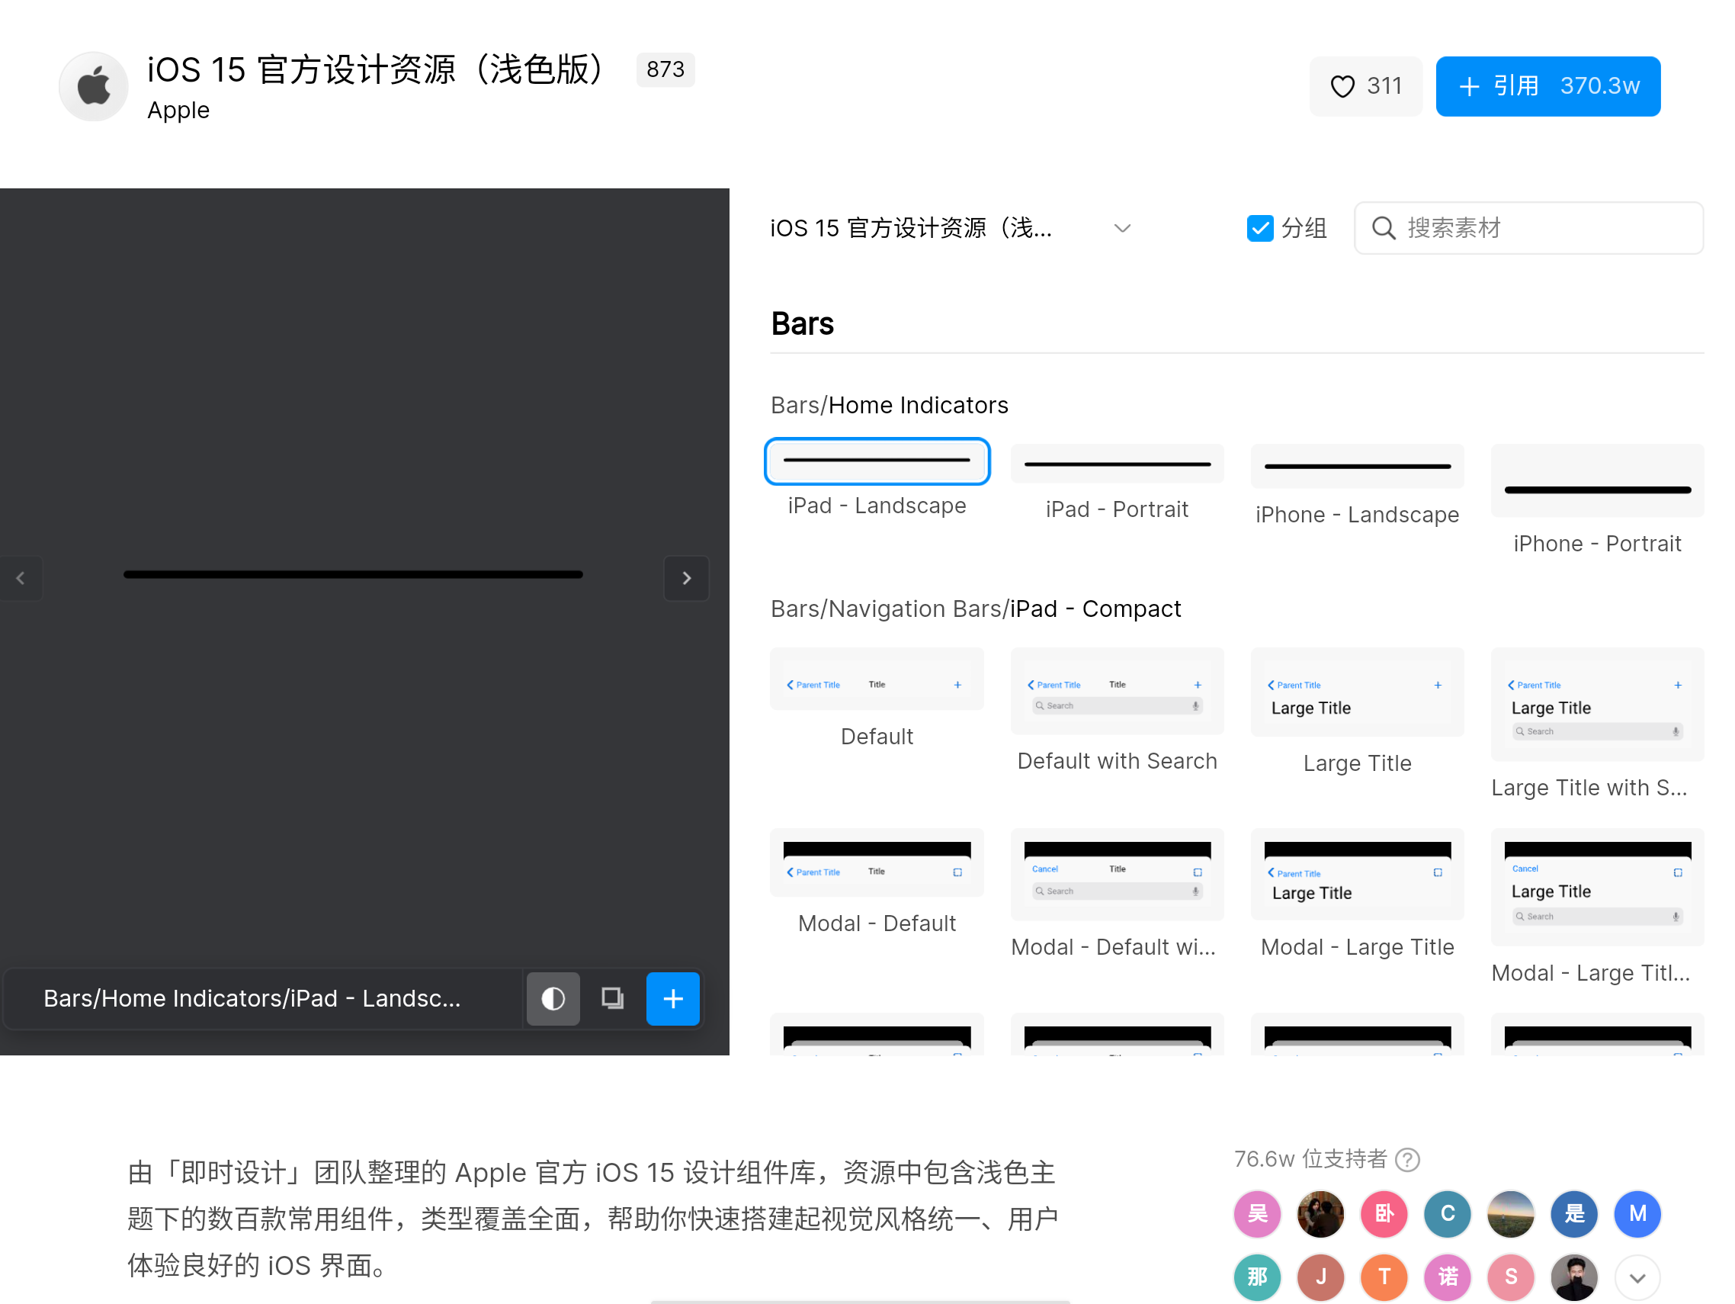Click the supporters help question-mark icon
1735x1304 pixels.
pyautogui.click(x=1408, y=1160)
